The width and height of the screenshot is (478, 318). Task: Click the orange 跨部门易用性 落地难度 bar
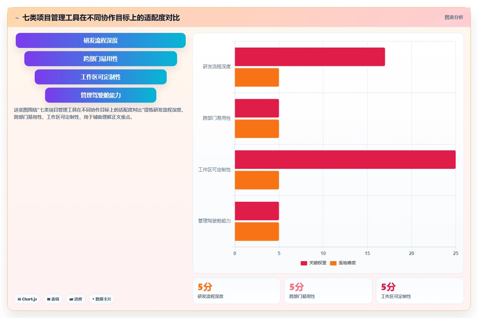[257, 129]
